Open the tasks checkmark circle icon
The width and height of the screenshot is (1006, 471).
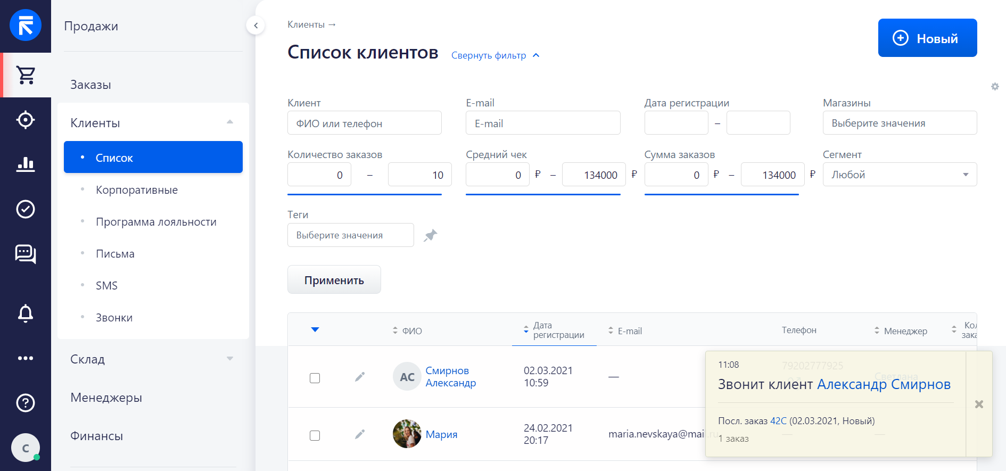coord(26,209)
